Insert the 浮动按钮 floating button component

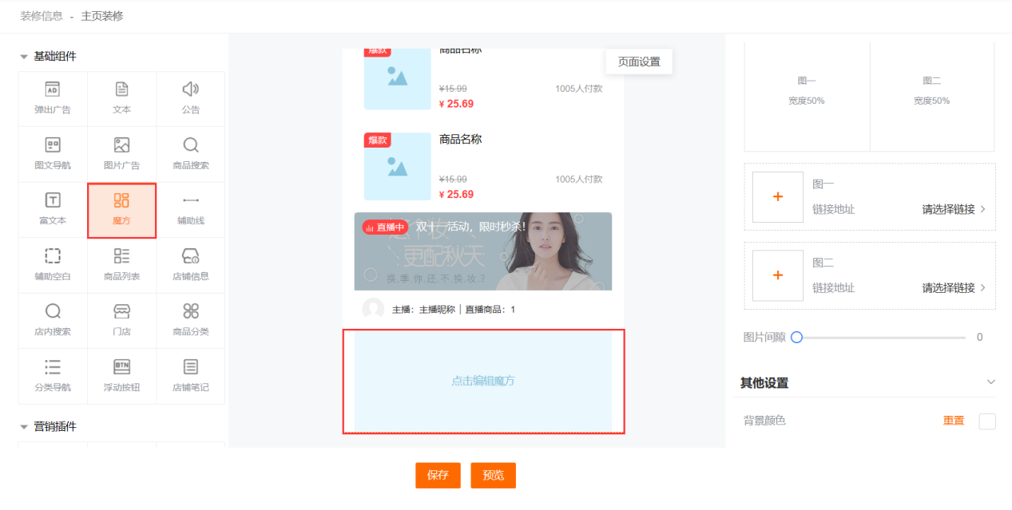pyautogui.click(x=121, y=376)
